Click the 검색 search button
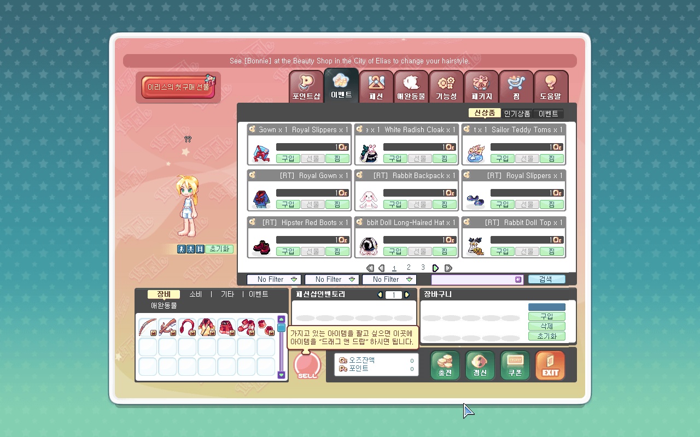Image resolution: width=700 pixels, height=437 pixels. tap(546, 279)
